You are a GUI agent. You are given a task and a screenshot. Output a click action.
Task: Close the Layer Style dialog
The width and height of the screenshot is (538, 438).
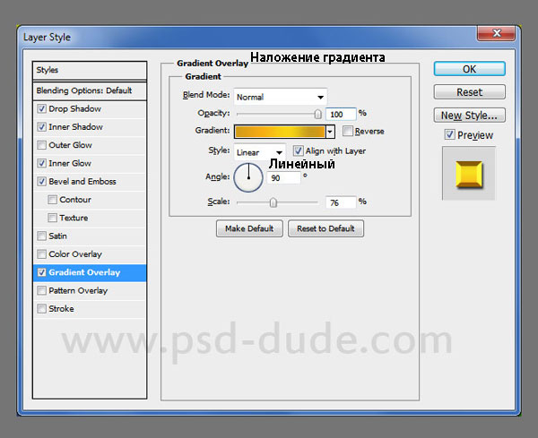pyautogui.click(x=497, y=33)
